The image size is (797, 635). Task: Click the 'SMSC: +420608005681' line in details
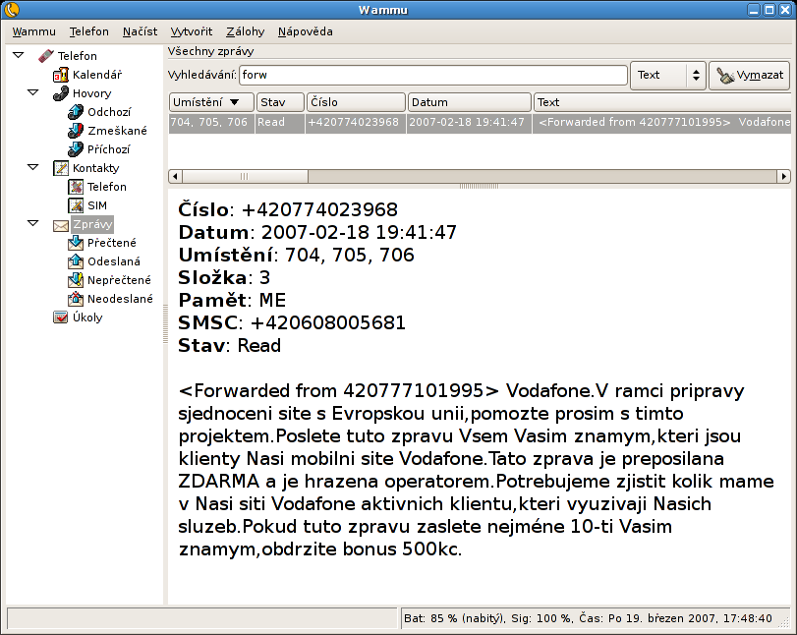click(292, 322)
